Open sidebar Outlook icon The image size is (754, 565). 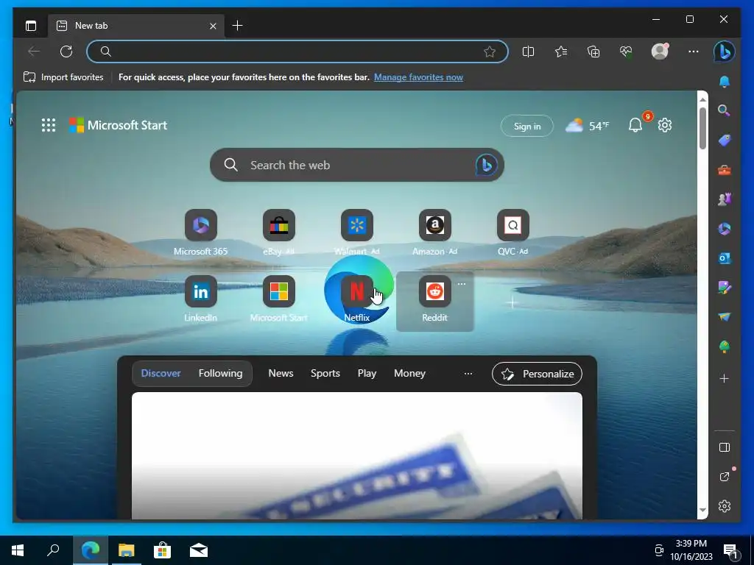[x=725, y=258]
